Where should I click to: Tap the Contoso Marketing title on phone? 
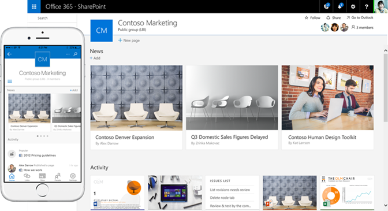42,73
